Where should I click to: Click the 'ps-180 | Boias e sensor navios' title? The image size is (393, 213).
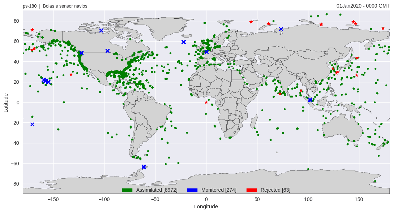[55, 6]
